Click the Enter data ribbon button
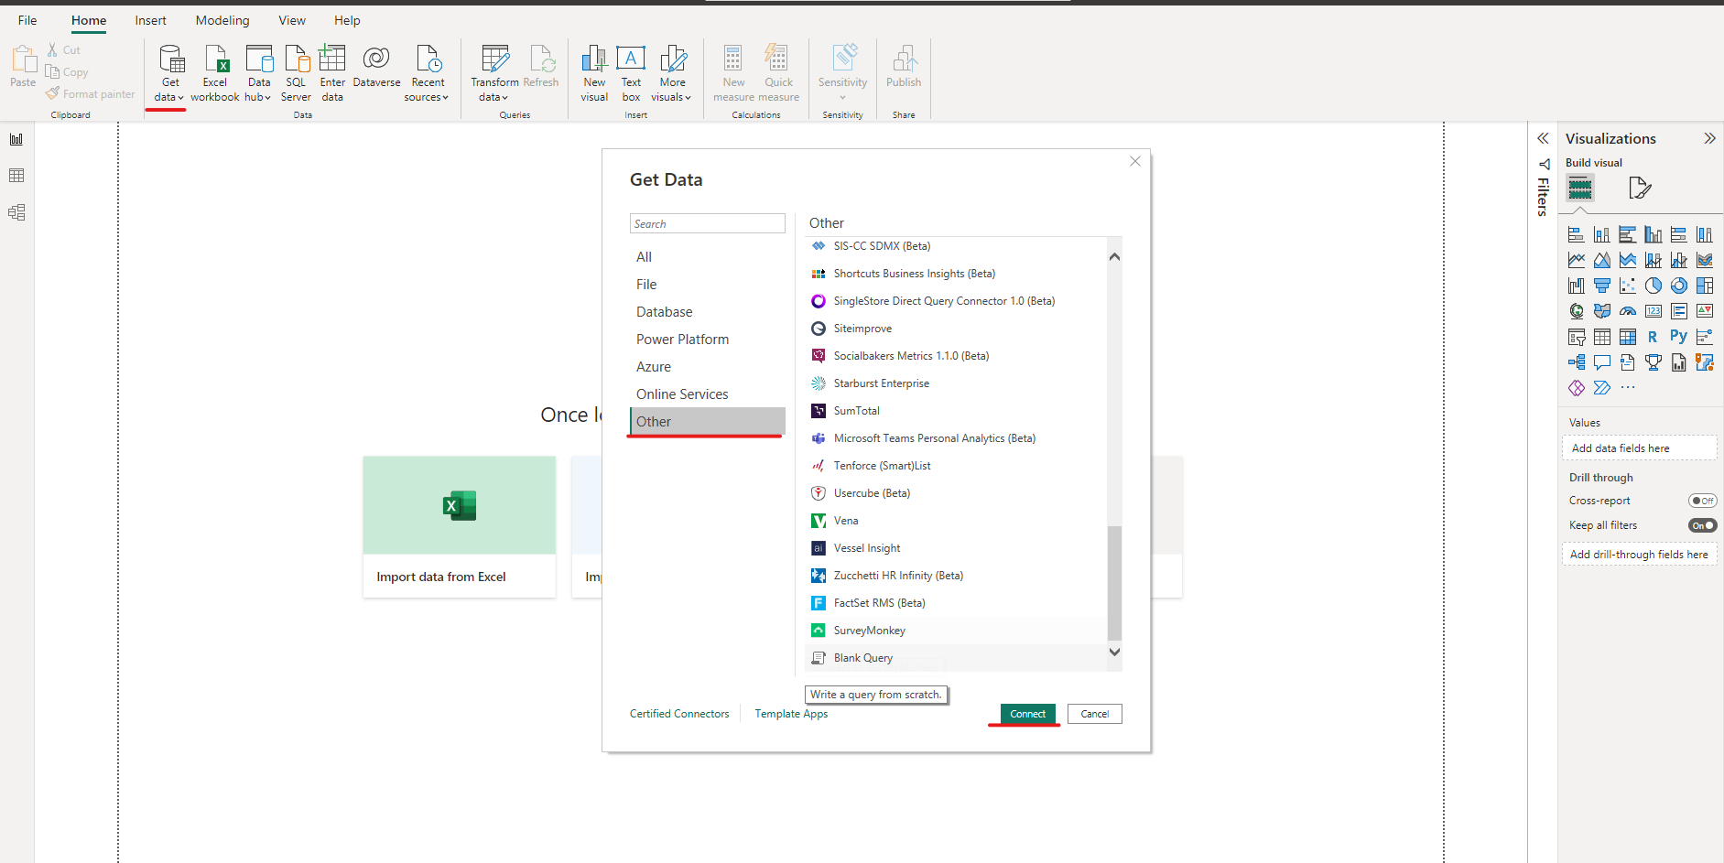 [x=332, y=73]
